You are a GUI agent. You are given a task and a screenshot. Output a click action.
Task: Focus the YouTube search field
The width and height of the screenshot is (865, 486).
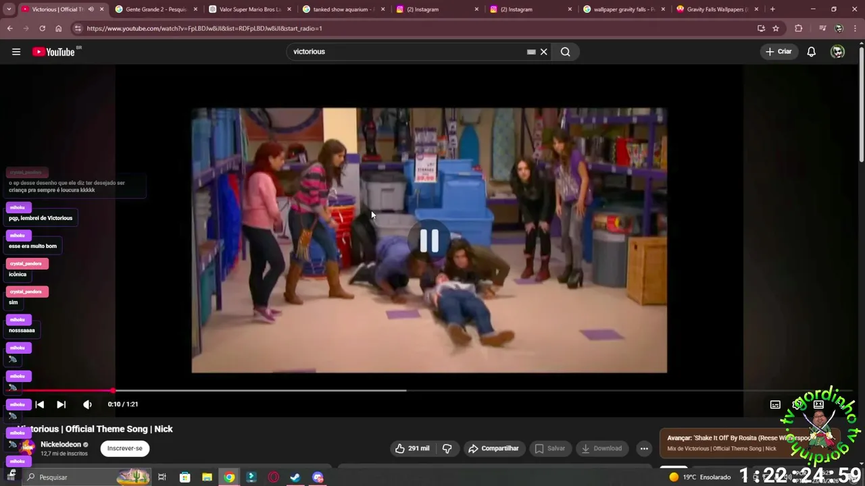pyautogui.click(x=408, y=52)
